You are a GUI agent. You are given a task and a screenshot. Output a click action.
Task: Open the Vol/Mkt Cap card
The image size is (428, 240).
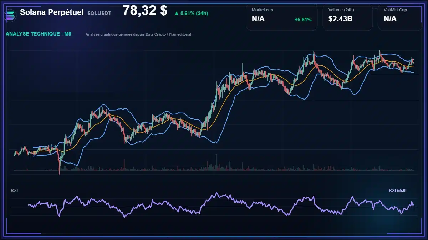400,17
